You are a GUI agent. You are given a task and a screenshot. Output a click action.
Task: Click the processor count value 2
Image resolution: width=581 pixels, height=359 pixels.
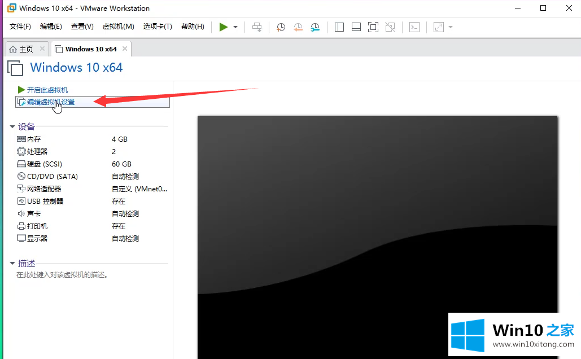pyautogui.click(x=113, y=151)
